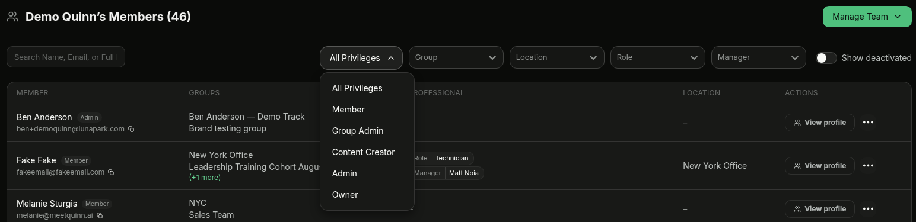Select the Content Creator privilege option
Screen dimensions: 916x222
point(367,152)
